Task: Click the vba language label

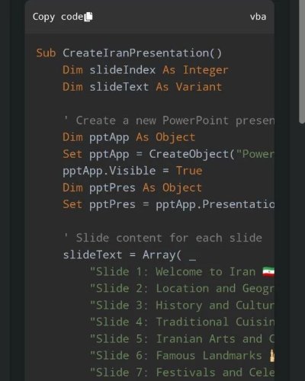Action: click(x=258, y=17)
